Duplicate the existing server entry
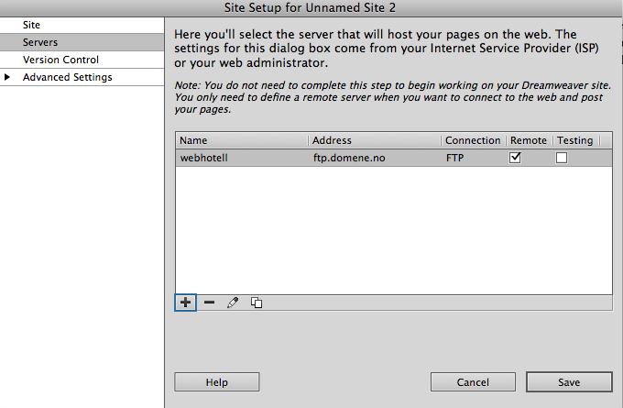Viewport: 623px width, 408px height. pyautogui.click(x=257, y=303)
